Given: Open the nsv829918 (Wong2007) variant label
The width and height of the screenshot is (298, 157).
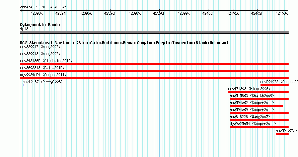Looking at the screenshot, I should tap(40, 54).
